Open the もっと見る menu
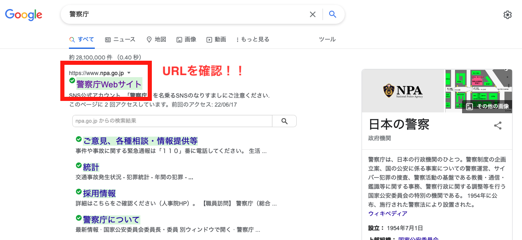This screenshot has height=240, width=522. (x=253, y=39)
